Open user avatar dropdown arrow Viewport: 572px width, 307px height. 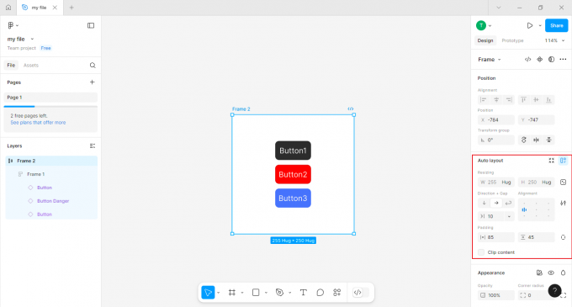[x=490, y=25]
